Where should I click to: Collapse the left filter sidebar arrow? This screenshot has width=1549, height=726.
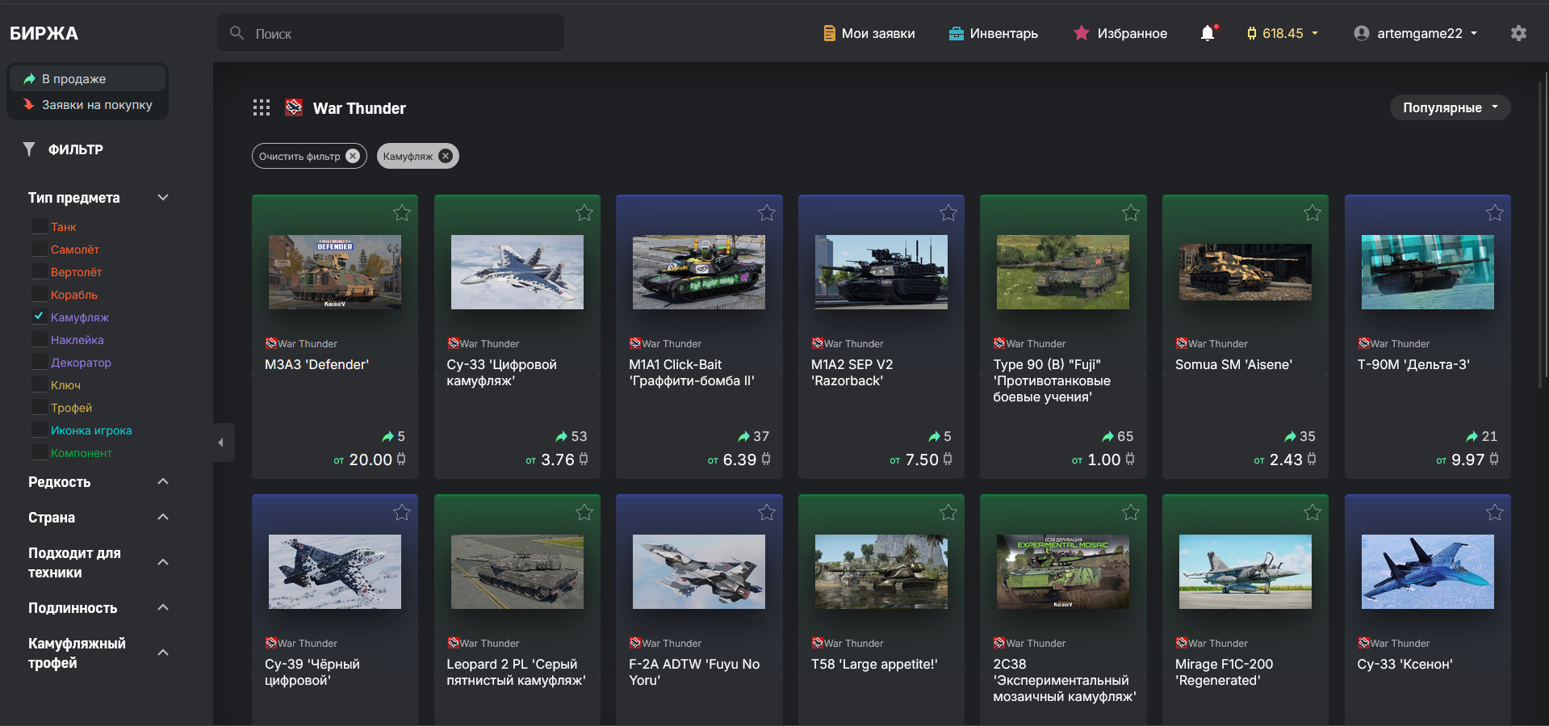[221, 443]
